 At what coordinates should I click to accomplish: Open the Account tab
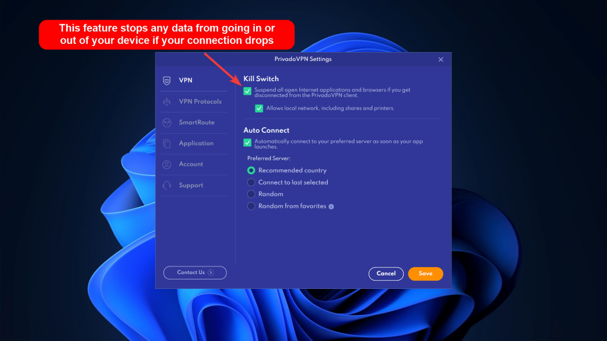point(194,165)
